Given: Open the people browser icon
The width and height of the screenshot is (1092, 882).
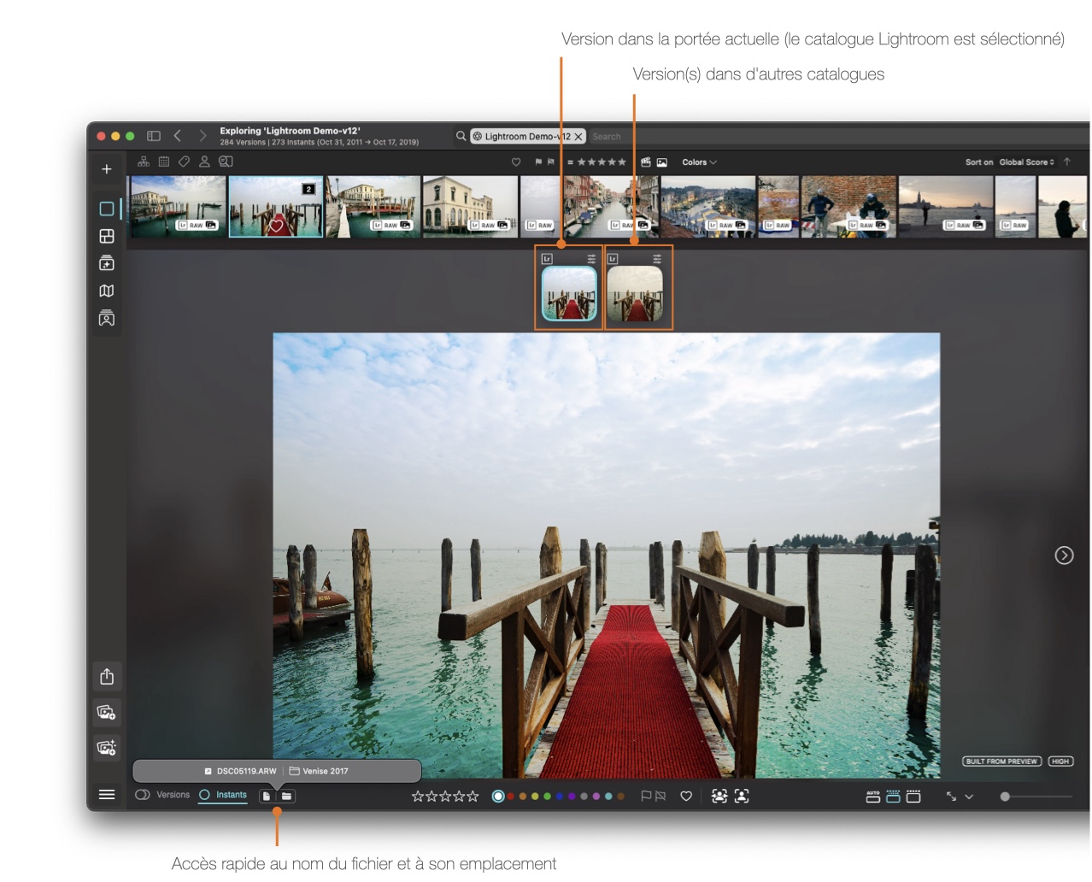Looking at the screenshot, I should tap(204, 162).
